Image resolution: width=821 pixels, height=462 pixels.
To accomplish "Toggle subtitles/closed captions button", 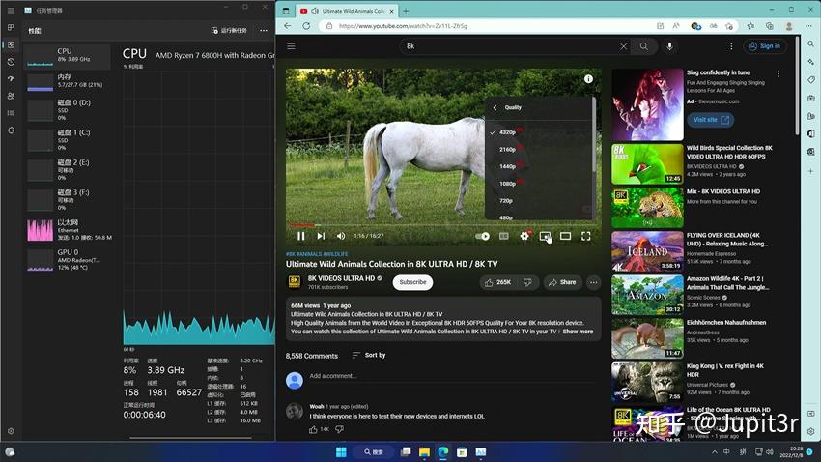I will (503, 236).
